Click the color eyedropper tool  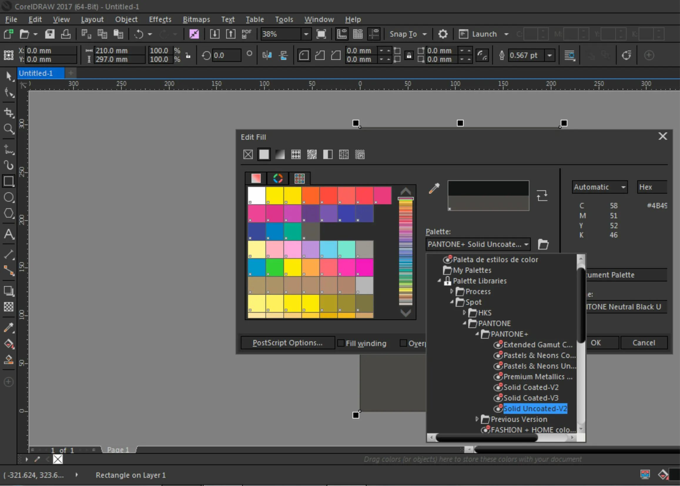[x=434, y=188]
